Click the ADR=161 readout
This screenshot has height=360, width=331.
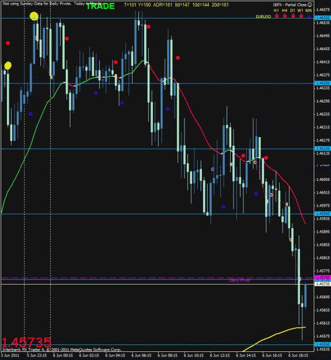163,5
